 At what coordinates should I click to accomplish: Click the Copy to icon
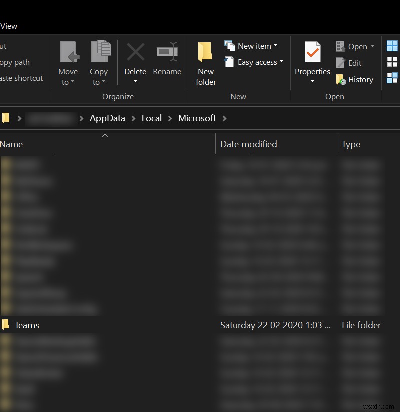click(101, 51)
